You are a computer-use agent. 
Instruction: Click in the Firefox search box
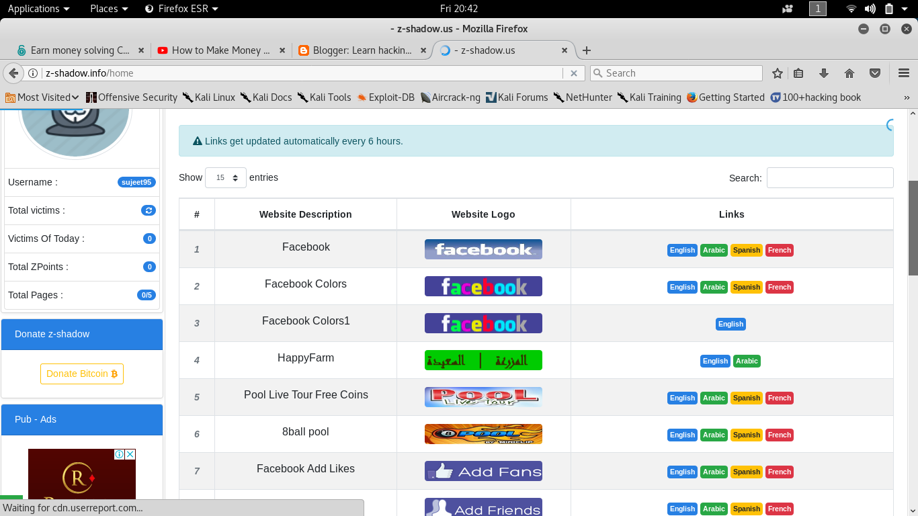(x=676, y=73)
